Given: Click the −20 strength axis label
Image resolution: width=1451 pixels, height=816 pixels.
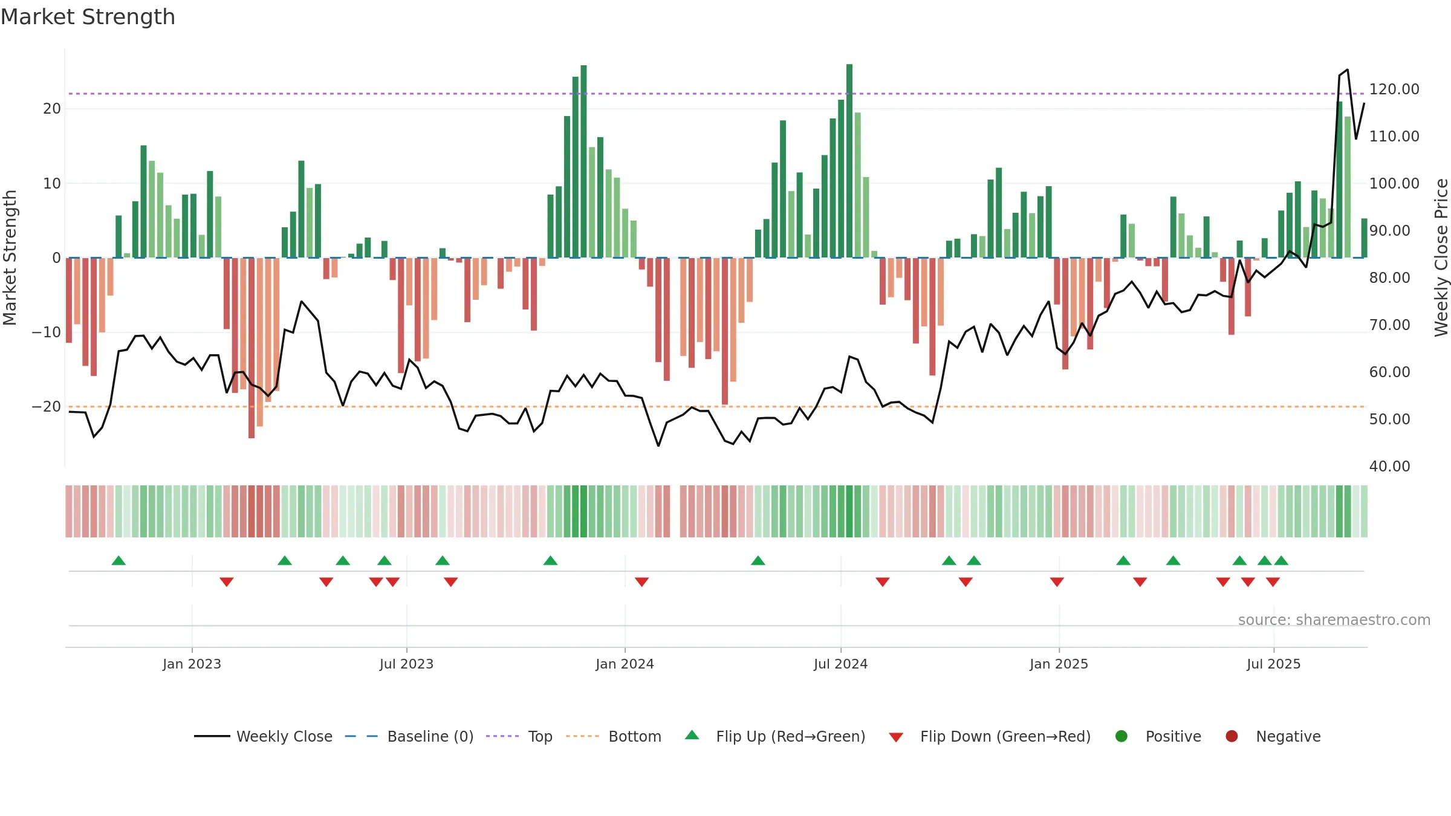Looking at the screenshot, I should [x=47, y=407].
